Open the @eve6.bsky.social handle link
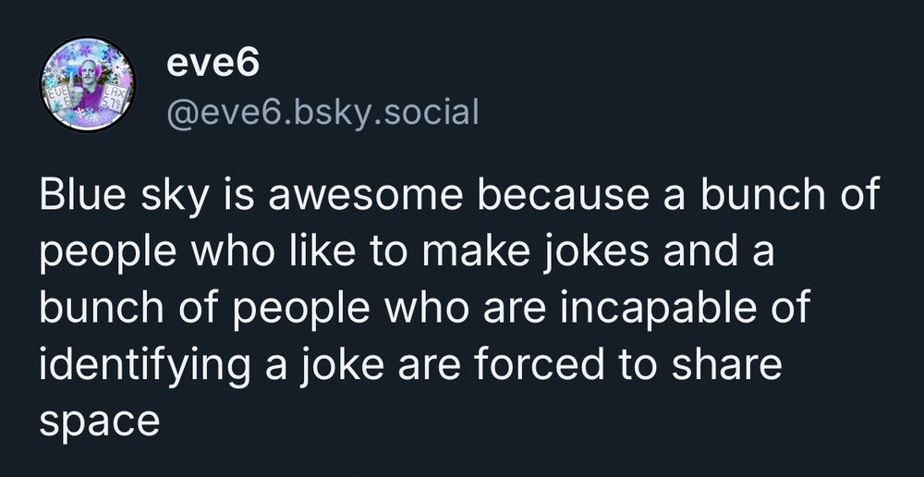Screen dimensions: 924x477 click(322, 112)
